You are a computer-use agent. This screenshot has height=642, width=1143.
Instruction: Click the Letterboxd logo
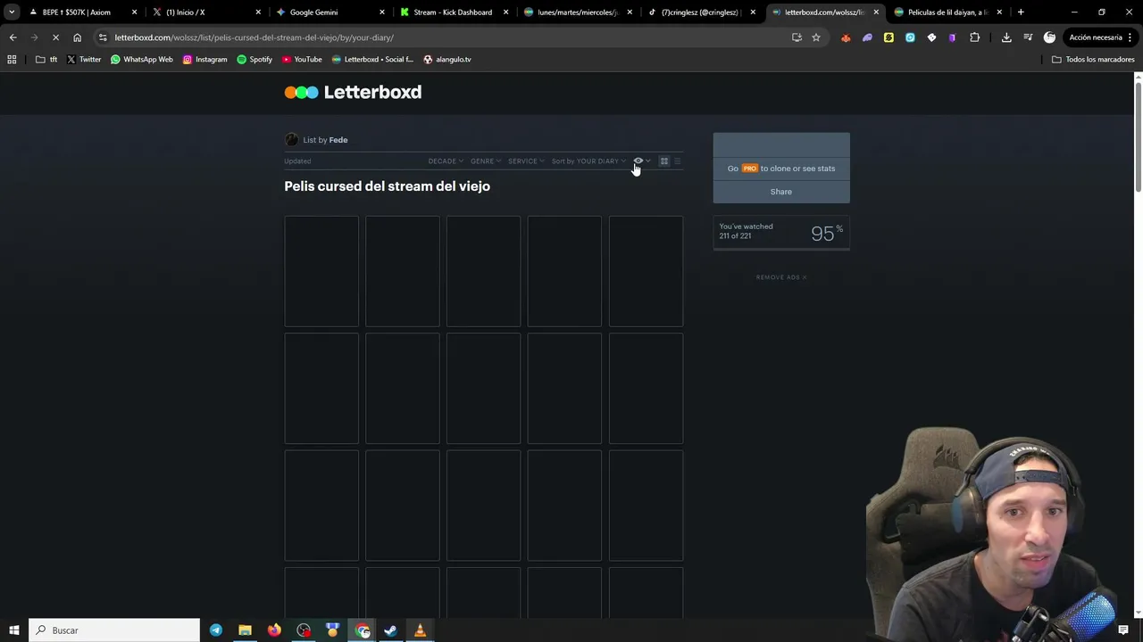point(353,92)
